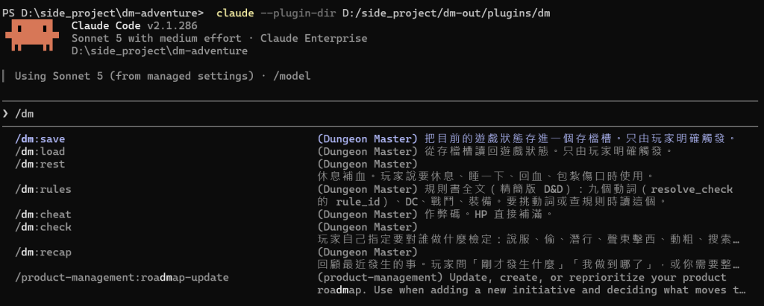
Task: Select the /dm:rest command suggestion
Action: 40,164
